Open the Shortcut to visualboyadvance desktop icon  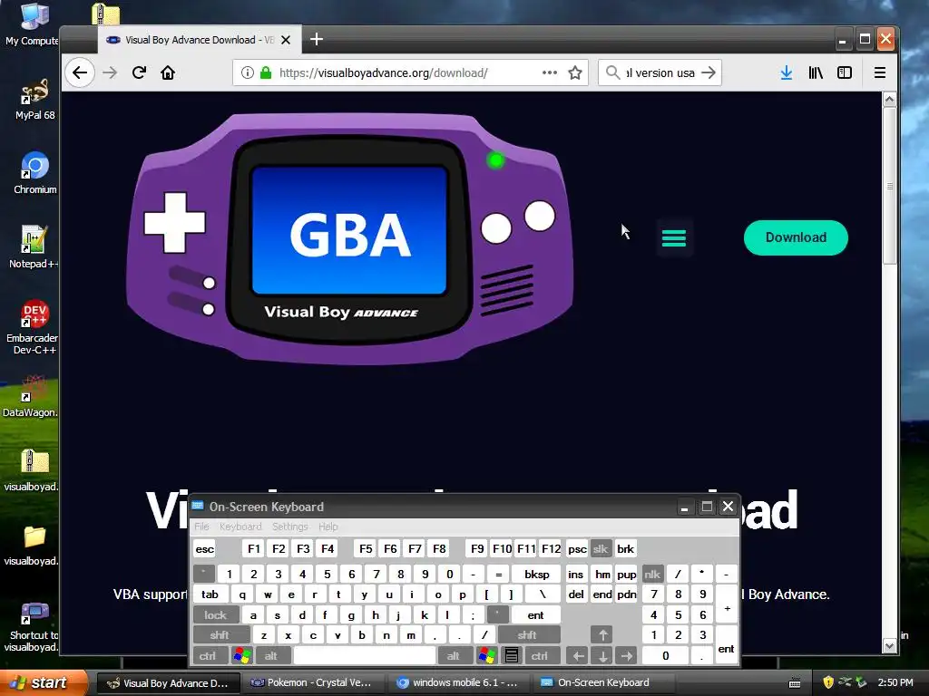pyautogui.click(x=32, y=627)
